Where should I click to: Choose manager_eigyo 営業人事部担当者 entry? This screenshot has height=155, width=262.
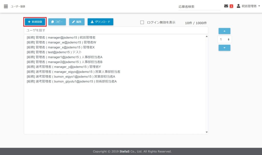click(73, 72)
